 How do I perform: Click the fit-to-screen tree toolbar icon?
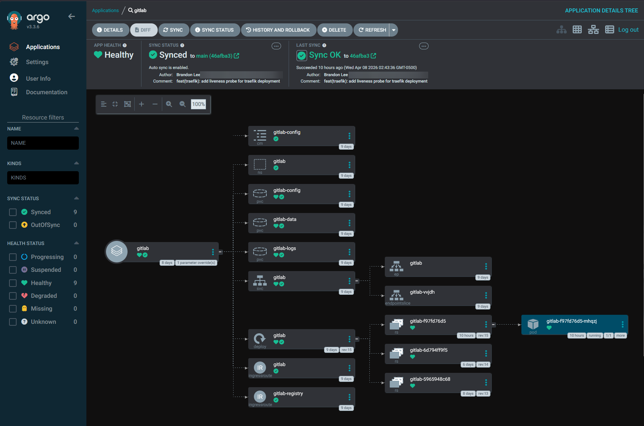click(x=128, y=104)
